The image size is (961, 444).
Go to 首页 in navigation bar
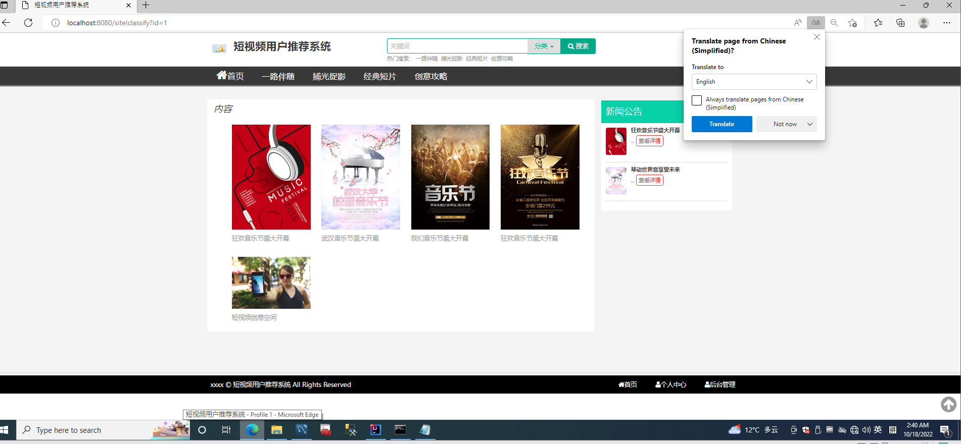click(230, 76)
